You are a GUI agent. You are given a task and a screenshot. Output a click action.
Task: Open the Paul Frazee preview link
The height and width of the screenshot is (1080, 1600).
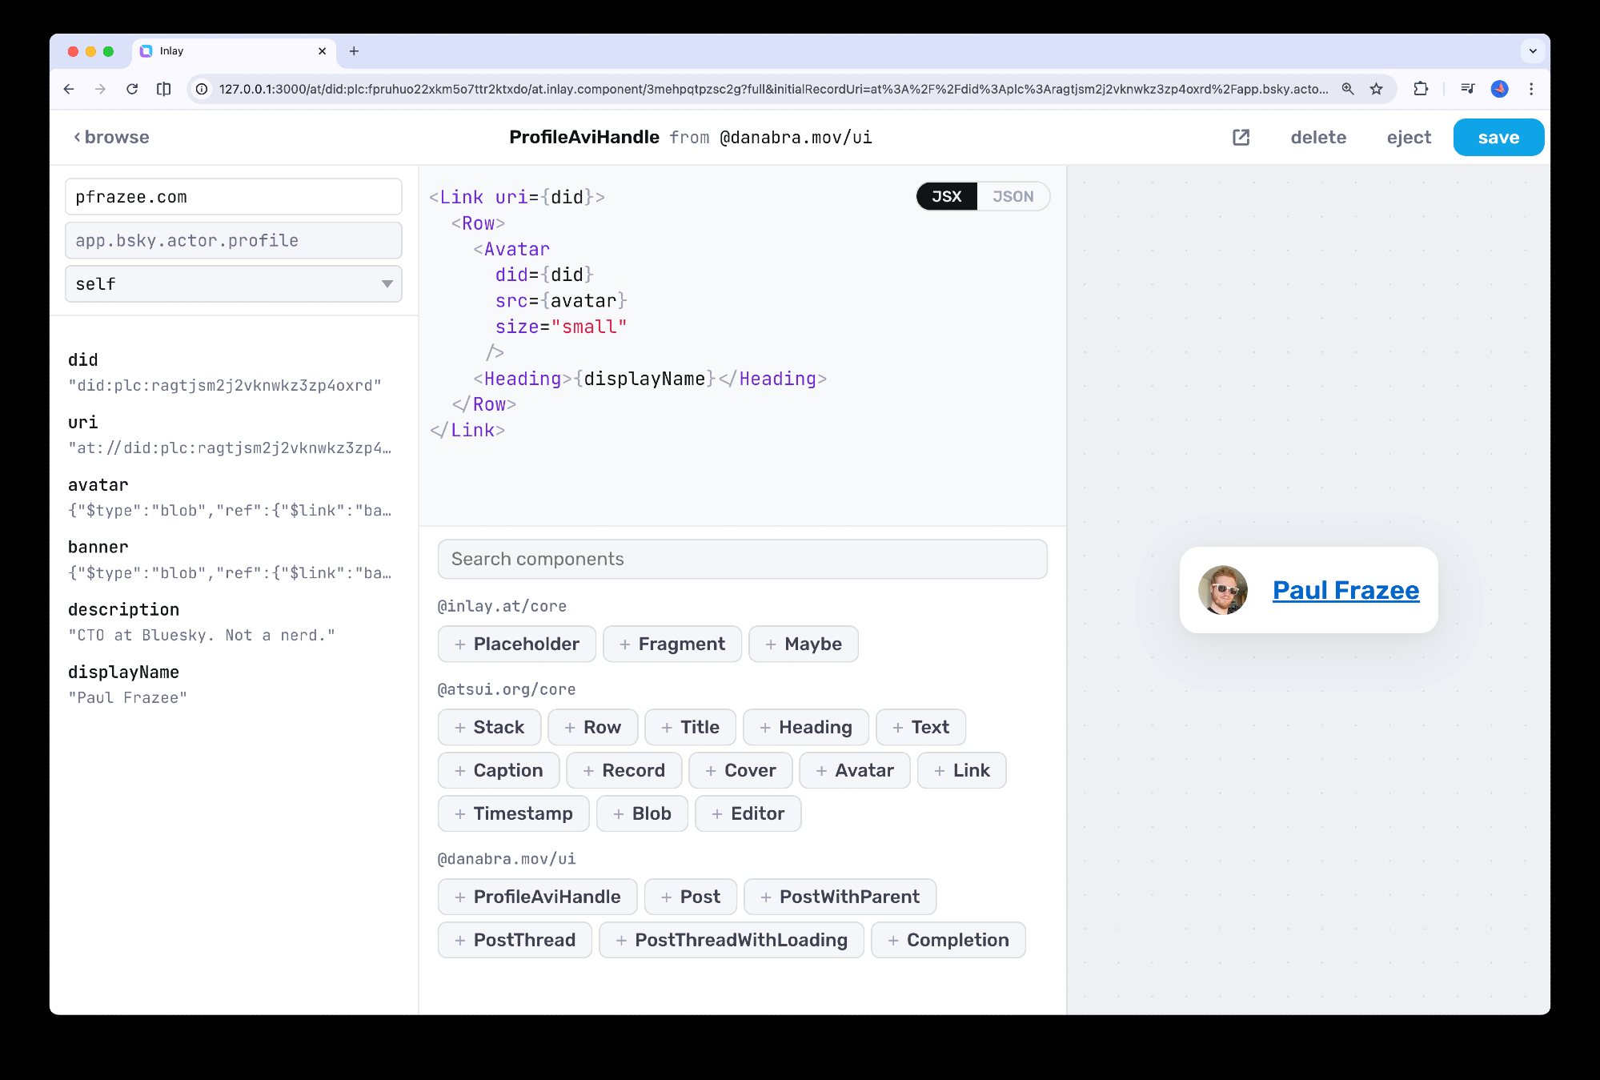point(1345,590)
